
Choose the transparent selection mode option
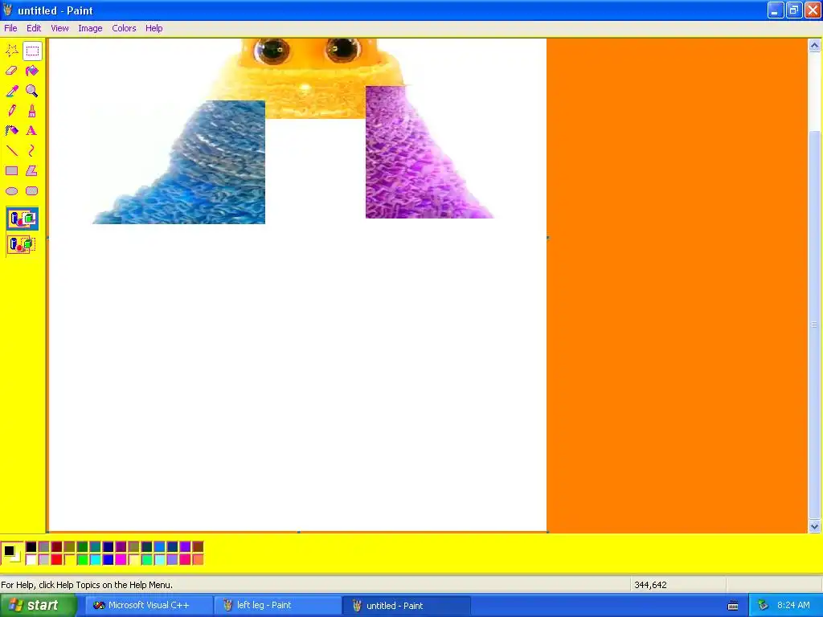click(22, 244)
